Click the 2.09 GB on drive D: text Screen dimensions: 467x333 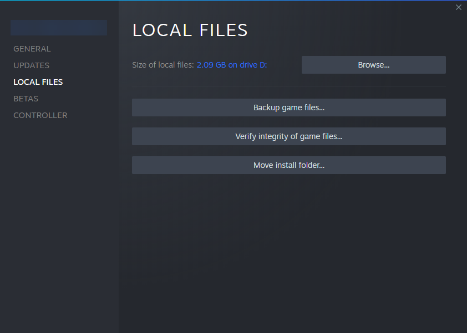coord(231,65)
